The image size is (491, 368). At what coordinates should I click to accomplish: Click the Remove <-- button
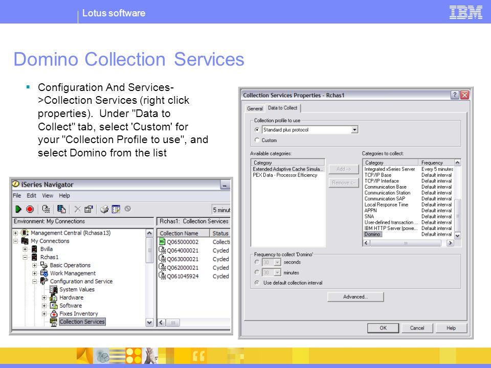(x=344, y=182)
